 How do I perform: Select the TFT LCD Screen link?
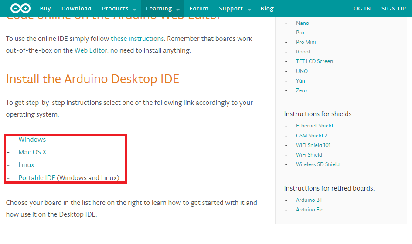click(x=314, y=61)
